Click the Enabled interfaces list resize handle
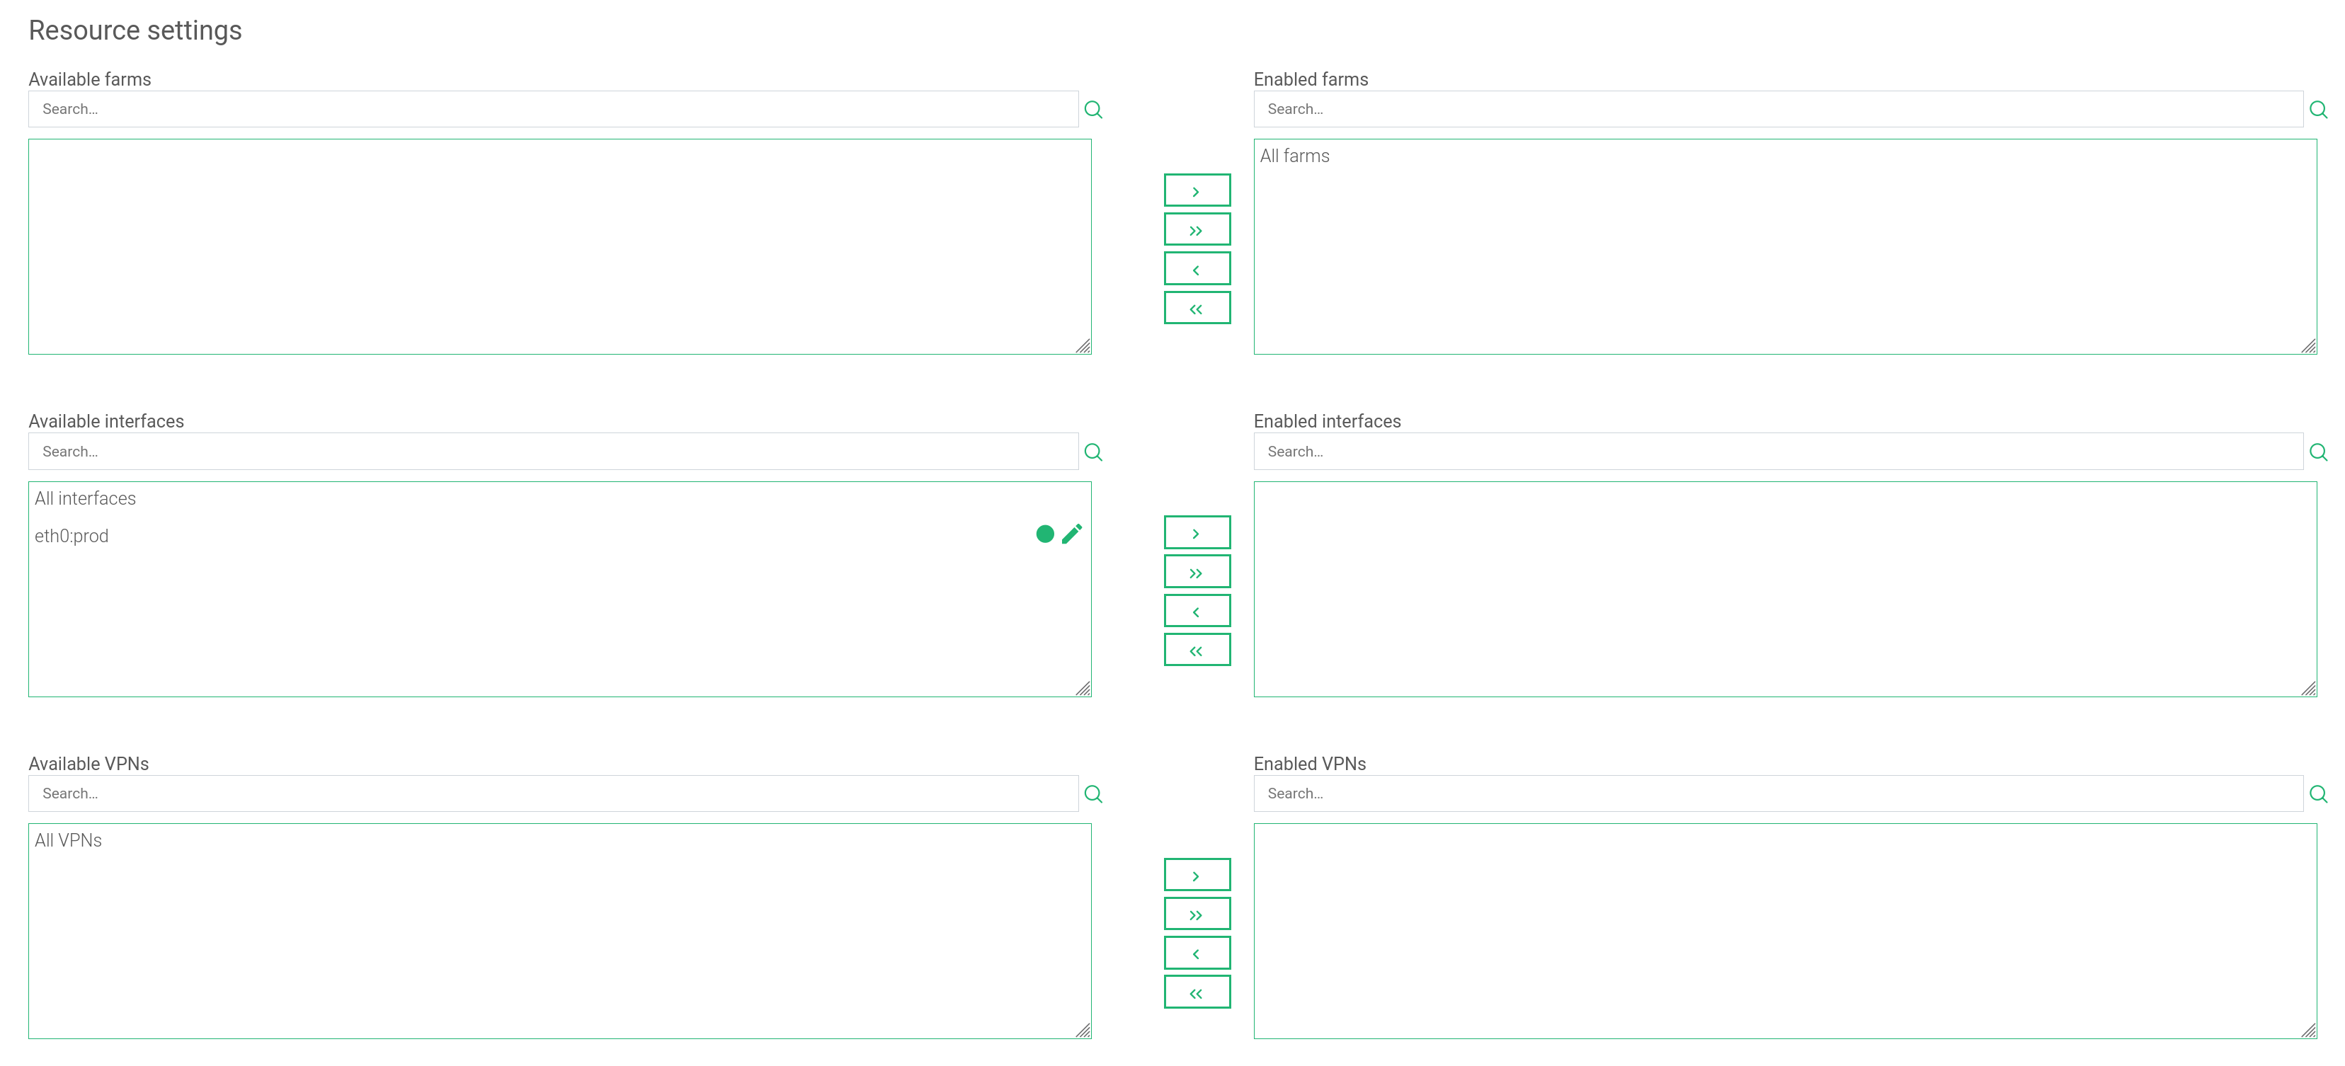 click(2307, 688)
